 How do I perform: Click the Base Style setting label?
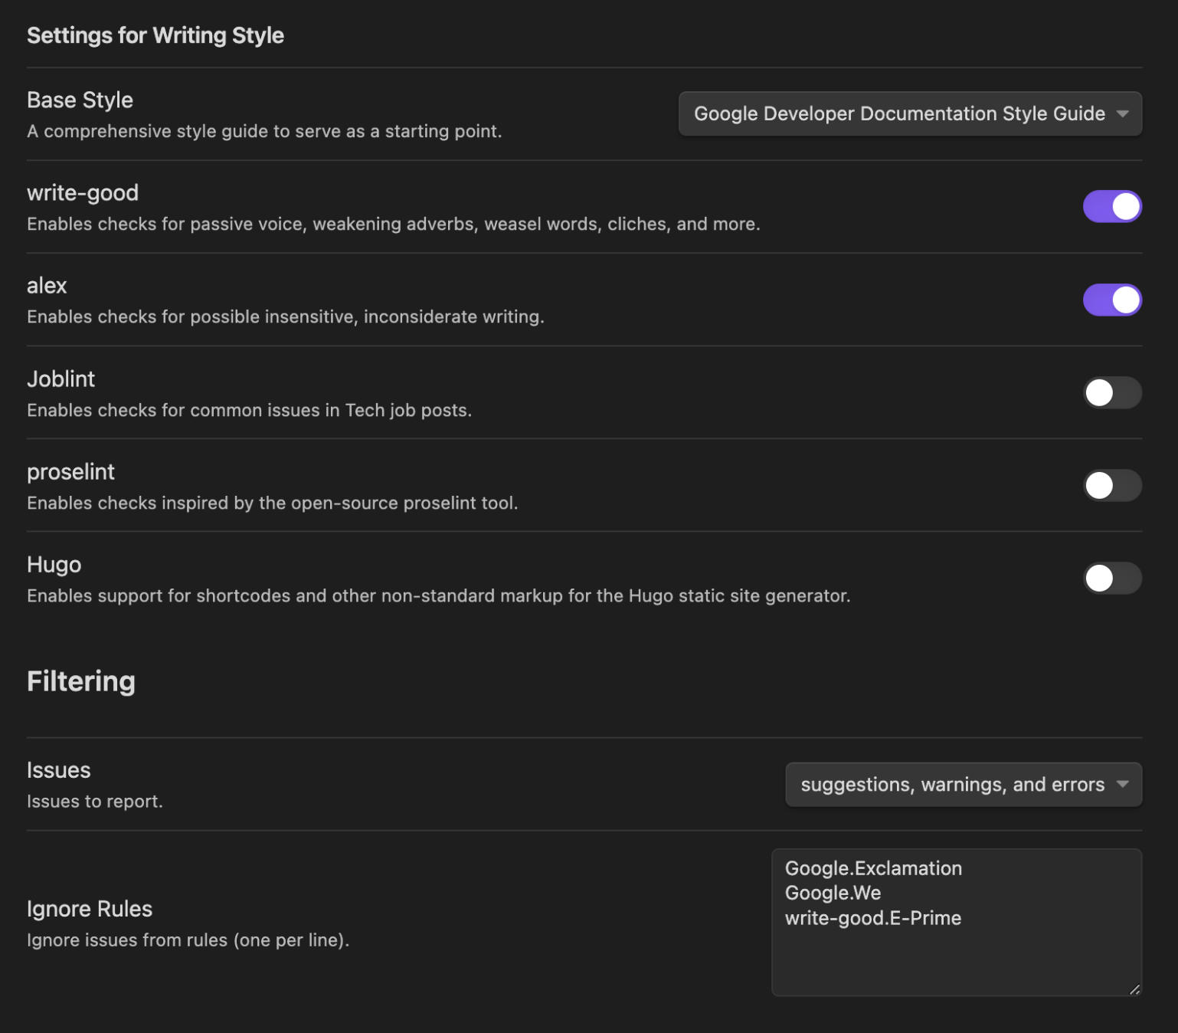coord(80,100)
